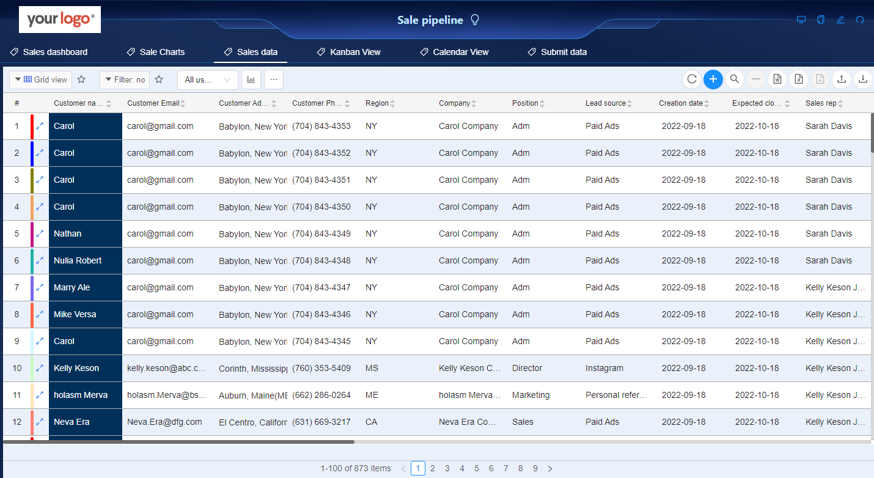Image resolution: width=874 pixels, height=478 pixels.
Task: Sort by Lead source column arrows
Action: click(630, 103)
